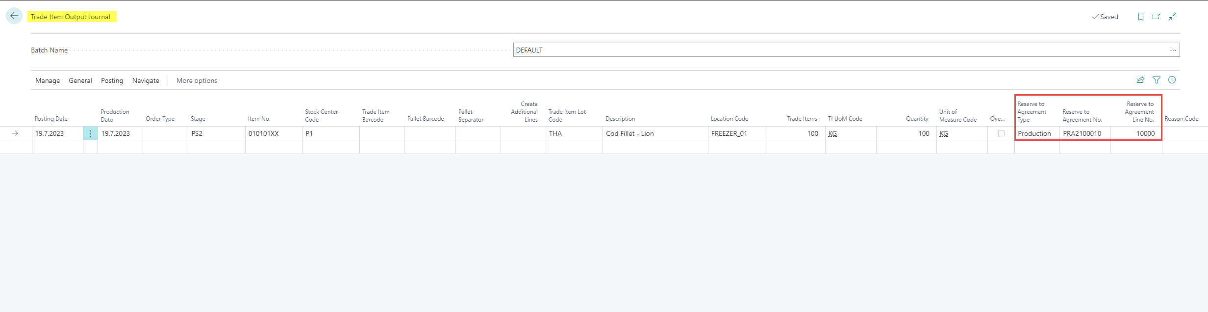
Task: Click Reserve to Agreement No. PRA2100010 cell
Action: (x=1084, y=133)
